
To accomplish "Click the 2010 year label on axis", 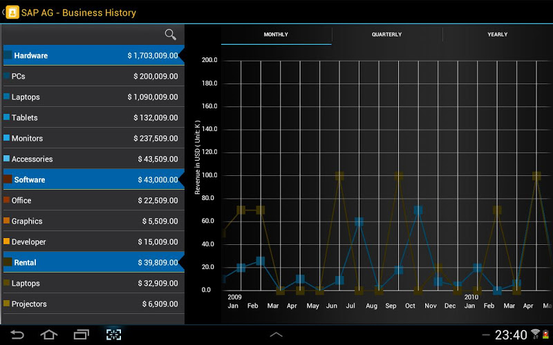I will tap(471, 297).
